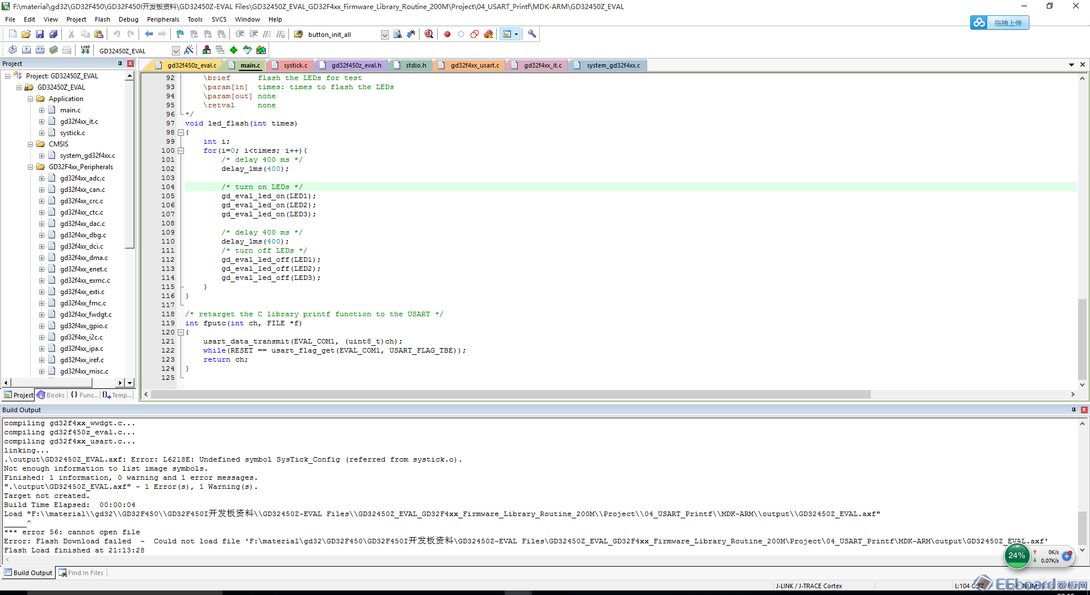Click the Translate file icon
Image resolution: width=1090 pixels, height=595 pixels.
pyautogui.click(x=12, y=50)
